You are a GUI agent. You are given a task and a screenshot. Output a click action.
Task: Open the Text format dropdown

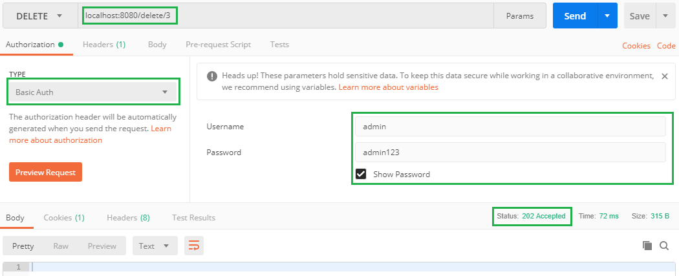155,246
